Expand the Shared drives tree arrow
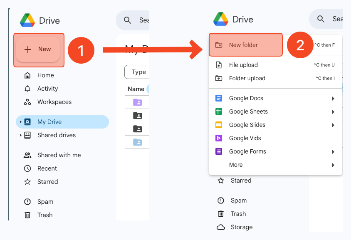This screenshot has height=240, width=351. pyautogui.click(x=21, y=135)
